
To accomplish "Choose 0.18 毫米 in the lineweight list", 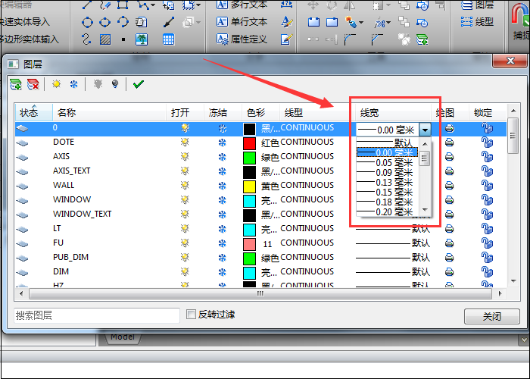I will 388,202.
